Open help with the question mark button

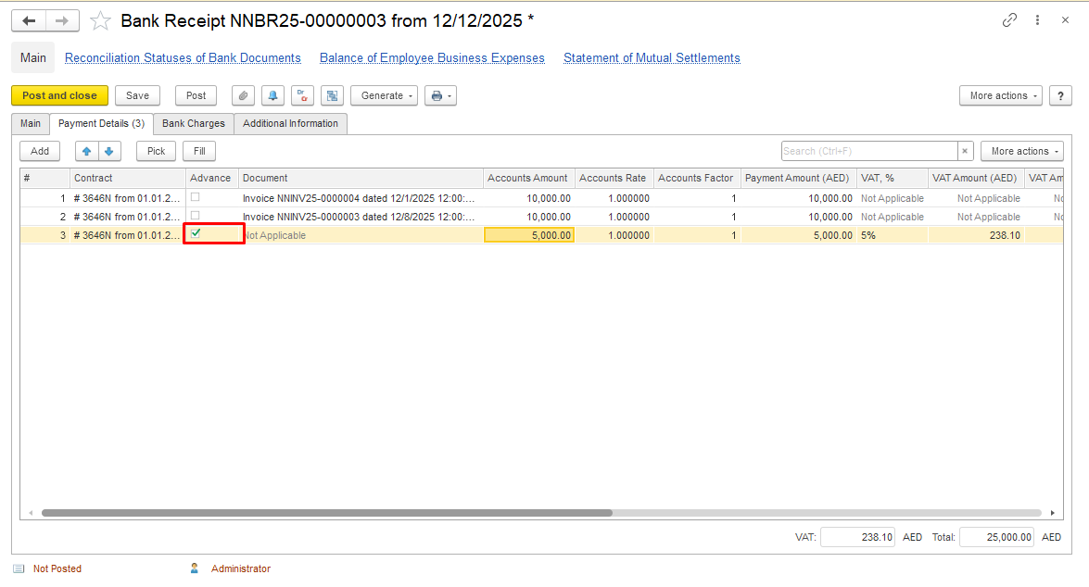(x=1060, y=95)
